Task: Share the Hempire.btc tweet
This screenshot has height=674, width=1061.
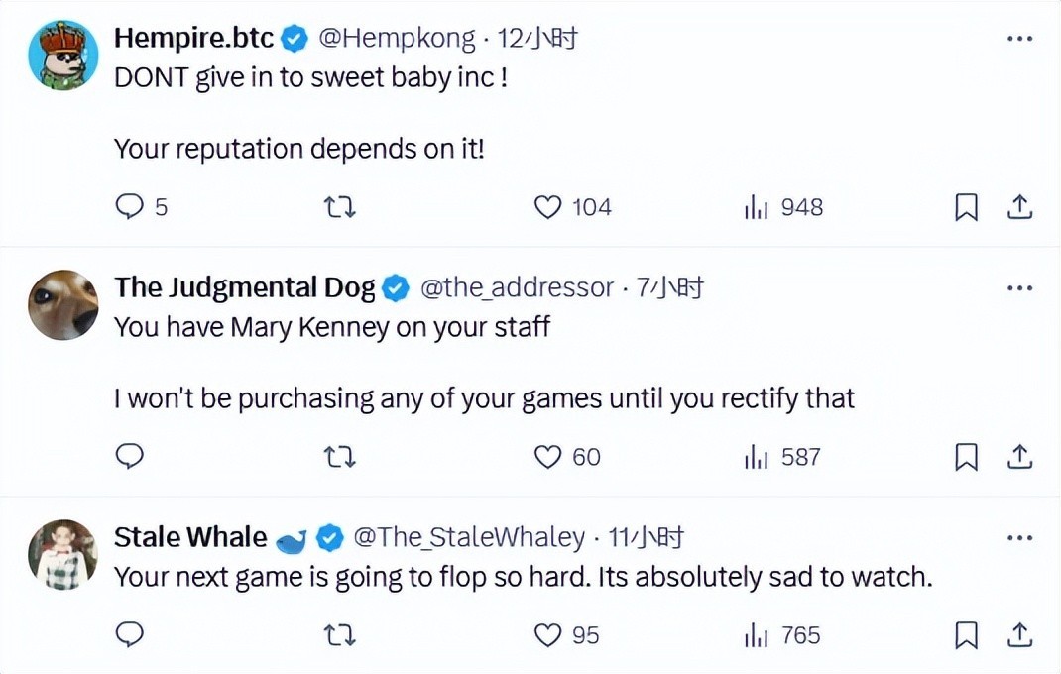Action: click(1020, 207)
